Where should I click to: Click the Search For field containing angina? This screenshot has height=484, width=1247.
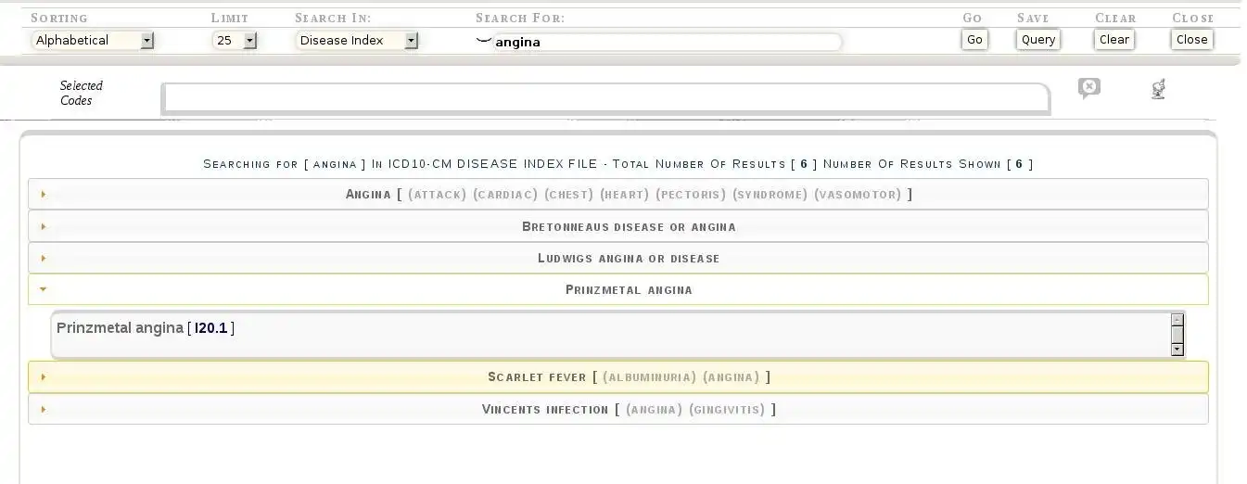coord(666,42)
